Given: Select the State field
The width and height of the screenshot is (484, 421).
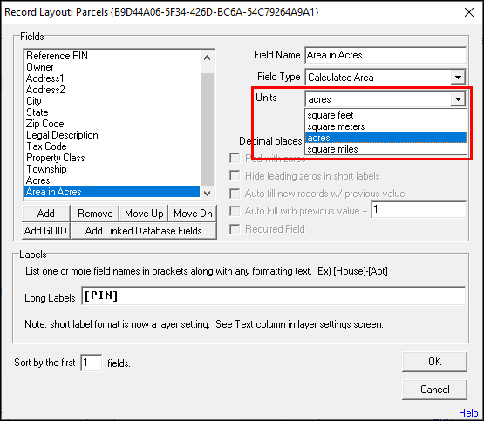Looking at the screenshot, I should tap(112, 112).
